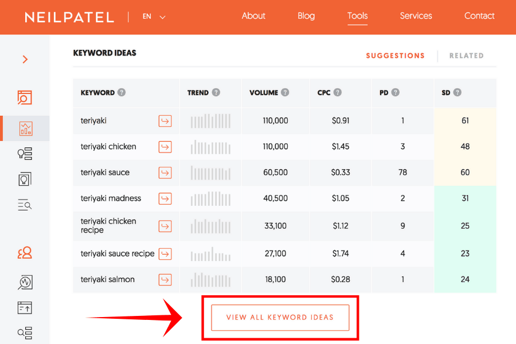Click the help icon next to VOLUME

(285, 92)
